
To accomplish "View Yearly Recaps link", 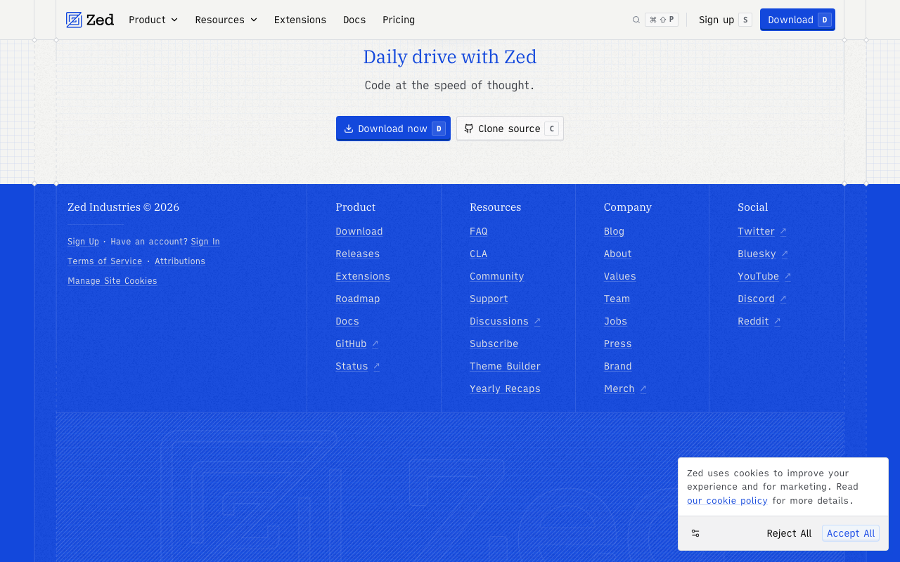I will click(x=505, y=388).
